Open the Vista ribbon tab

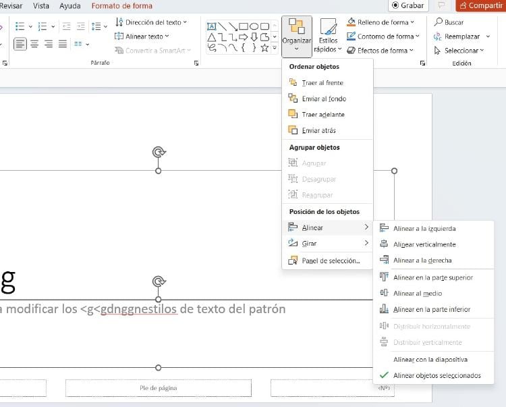click(41, 6)
